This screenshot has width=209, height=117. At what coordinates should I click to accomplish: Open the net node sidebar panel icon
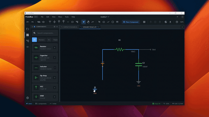click(28, 47)
